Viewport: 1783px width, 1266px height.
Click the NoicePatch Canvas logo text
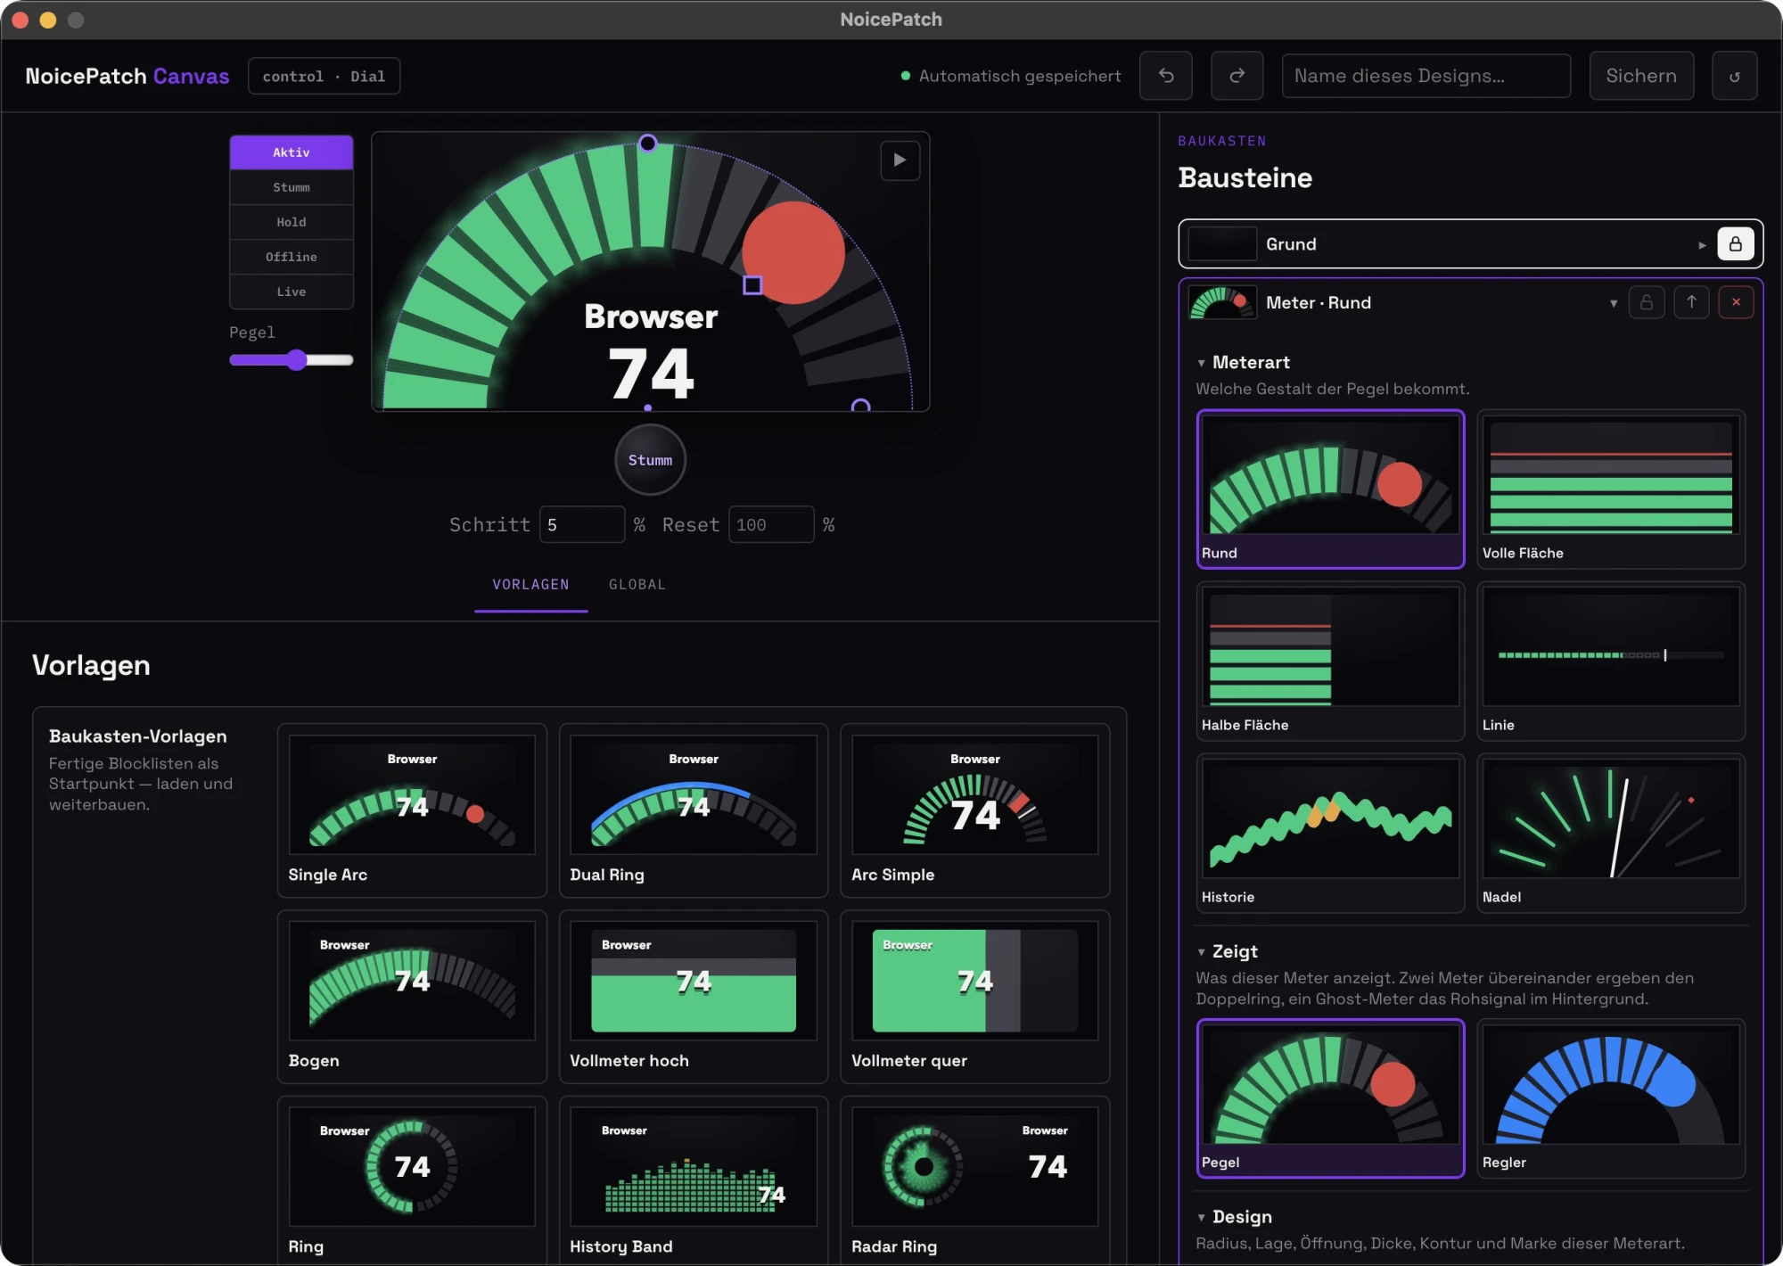click(x=127, y=77)
